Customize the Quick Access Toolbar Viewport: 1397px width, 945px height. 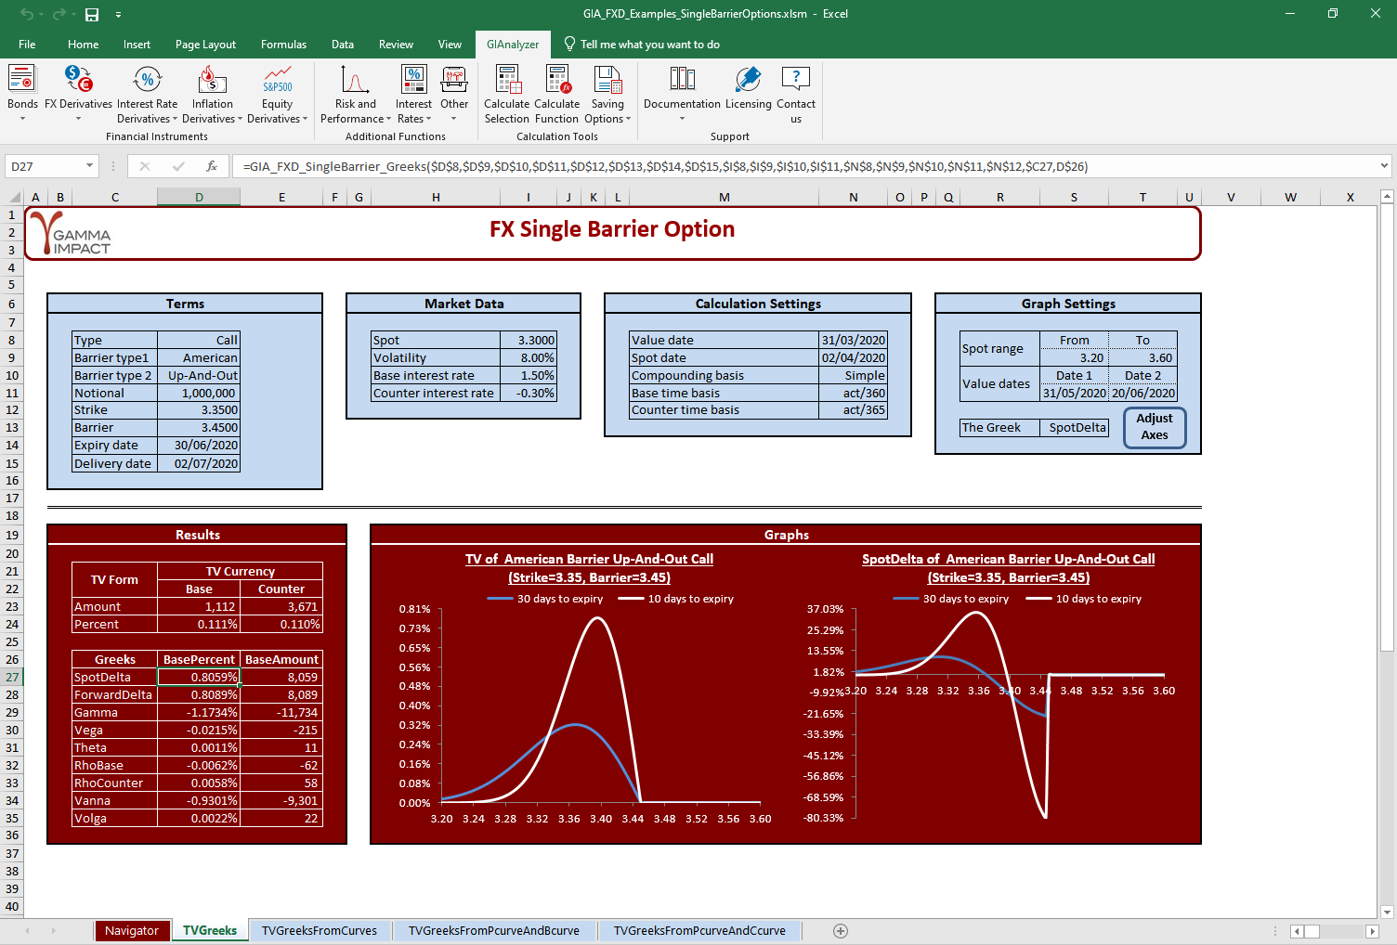(x=118, y=14)
